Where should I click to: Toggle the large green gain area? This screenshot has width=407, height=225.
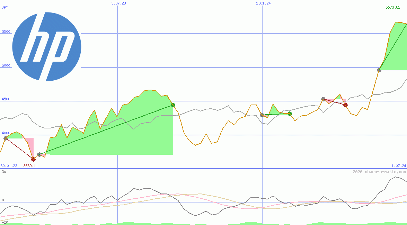click(104, 138)
